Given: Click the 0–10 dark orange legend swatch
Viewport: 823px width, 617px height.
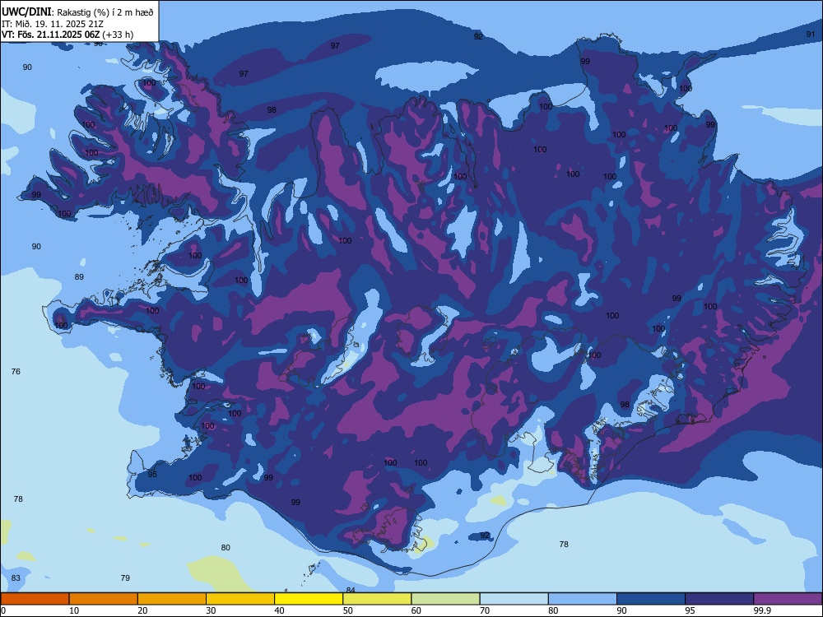Looking at the screenshot, I should 35,599.
